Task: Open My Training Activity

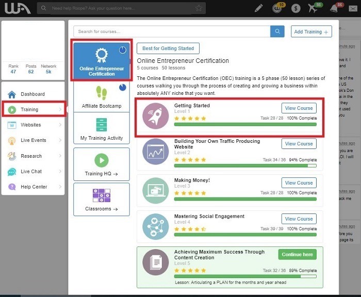Action: pyautogui.click(x=102, y=128)
